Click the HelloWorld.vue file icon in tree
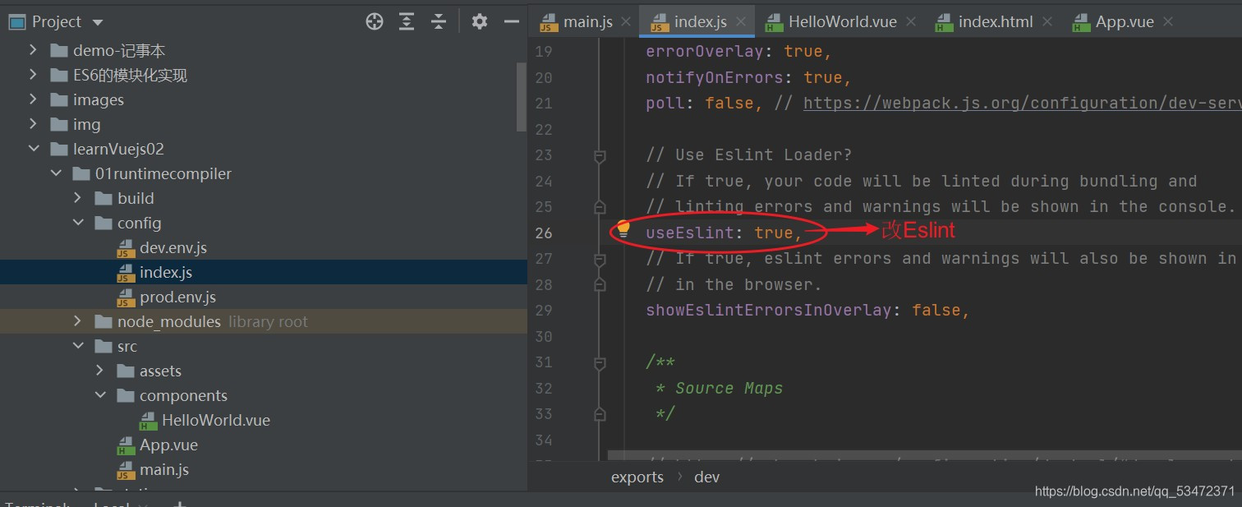The height and width of the screenshot is (507, 1242). 148,421
